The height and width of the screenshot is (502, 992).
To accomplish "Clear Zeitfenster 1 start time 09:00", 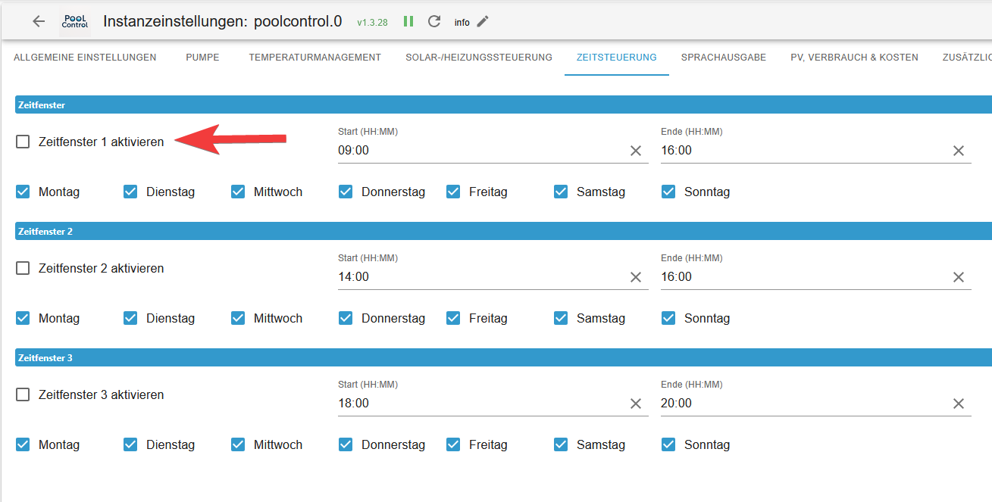I will [636, 151].
